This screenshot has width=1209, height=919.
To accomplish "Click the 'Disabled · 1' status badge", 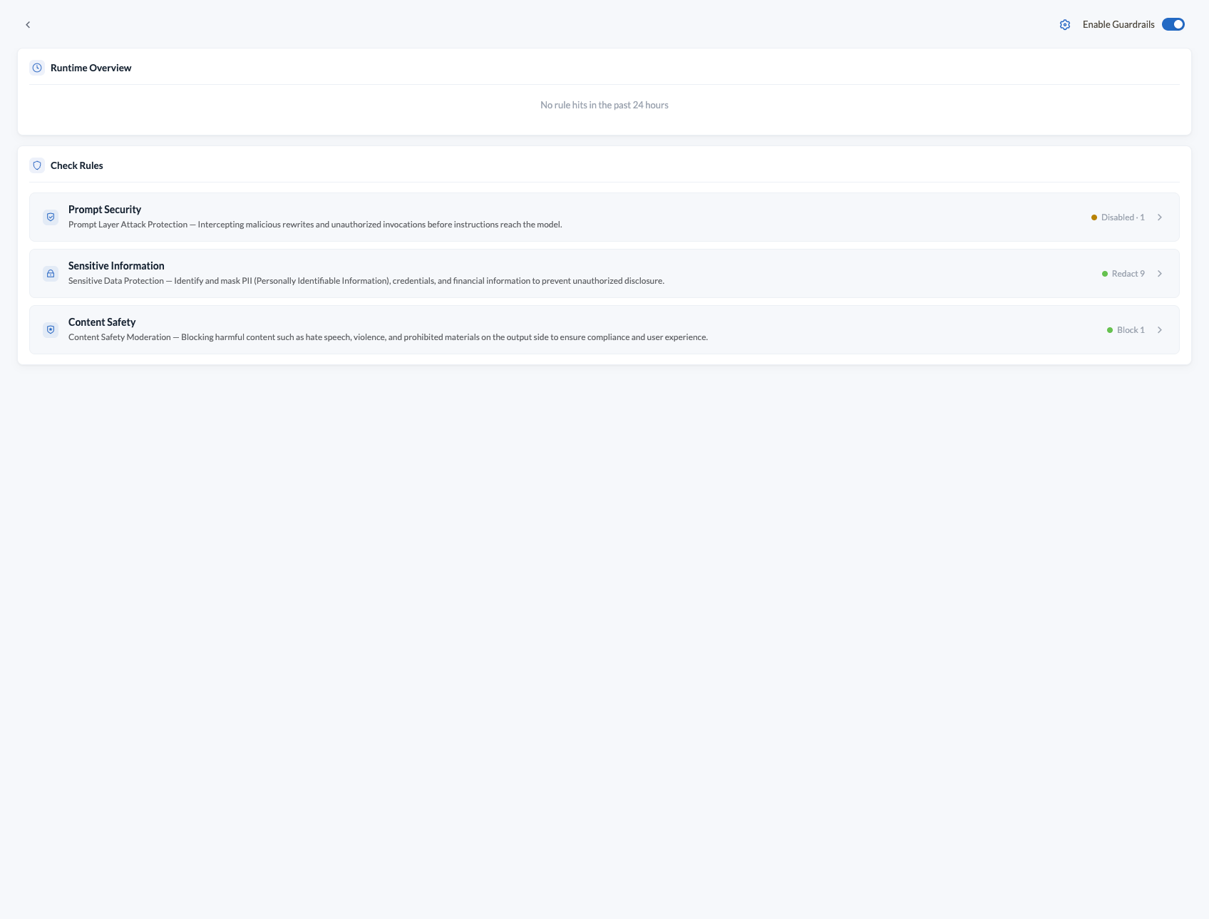I will click(x=1118, y=217).
